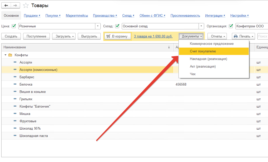Screen dimensions: 268x162
Task: Select Накладная (реализация) menu entry
Action: coord(214,59)
